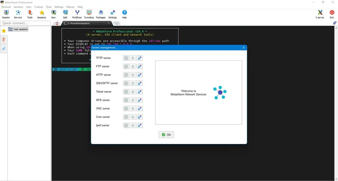Toggle the X server toolbar icon
The width and height of the screenshot is (338, 181).
click(320, 14)
